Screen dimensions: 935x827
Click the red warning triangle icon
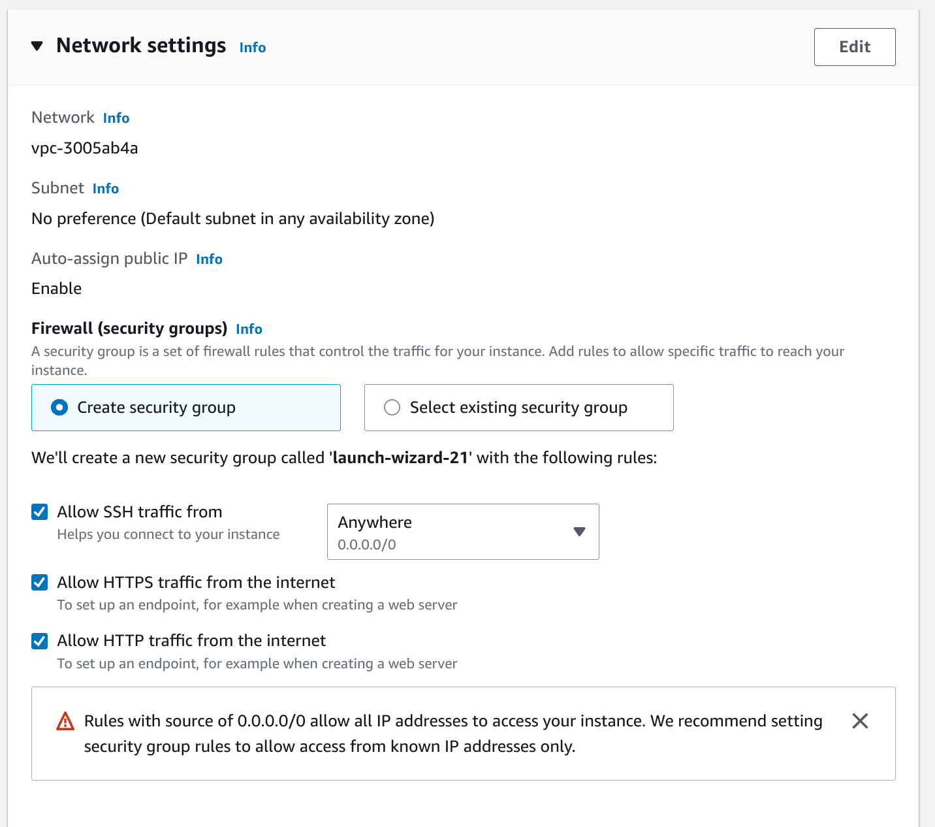click(x=65, y=721)
